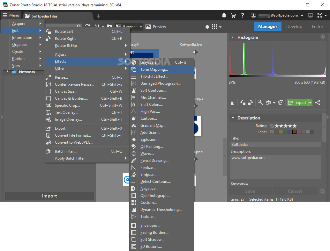Click the Specific Crop icon
330x251 pixels.
coord(48,105)
